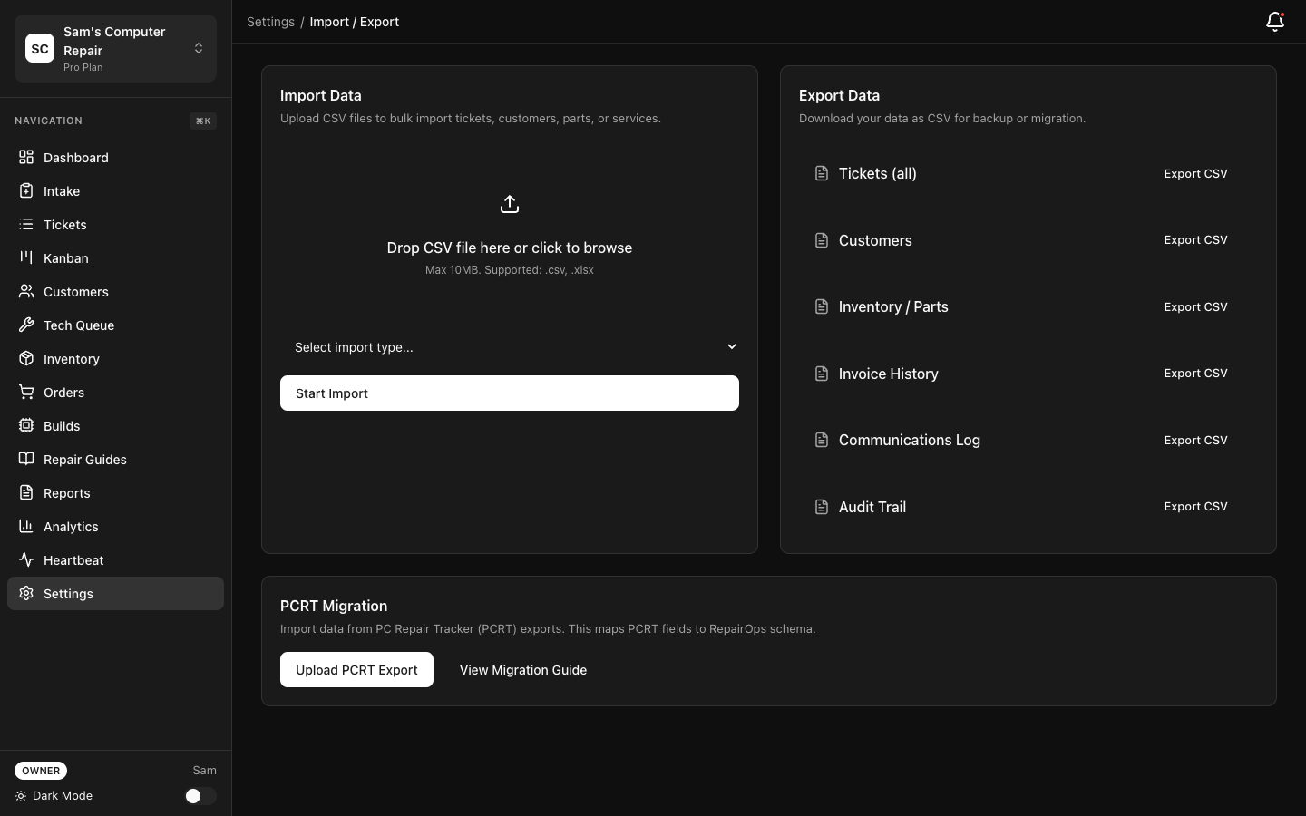Click the Tech Queue wrench icon
Screen dimensions: 1306x816
25,325
